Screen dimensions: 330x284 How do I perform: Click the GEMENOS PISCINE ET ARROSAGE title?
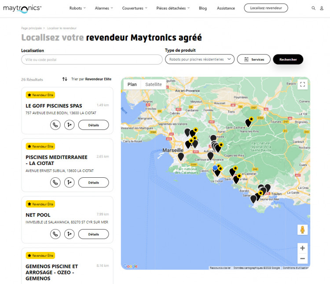[x=52, y=272]
